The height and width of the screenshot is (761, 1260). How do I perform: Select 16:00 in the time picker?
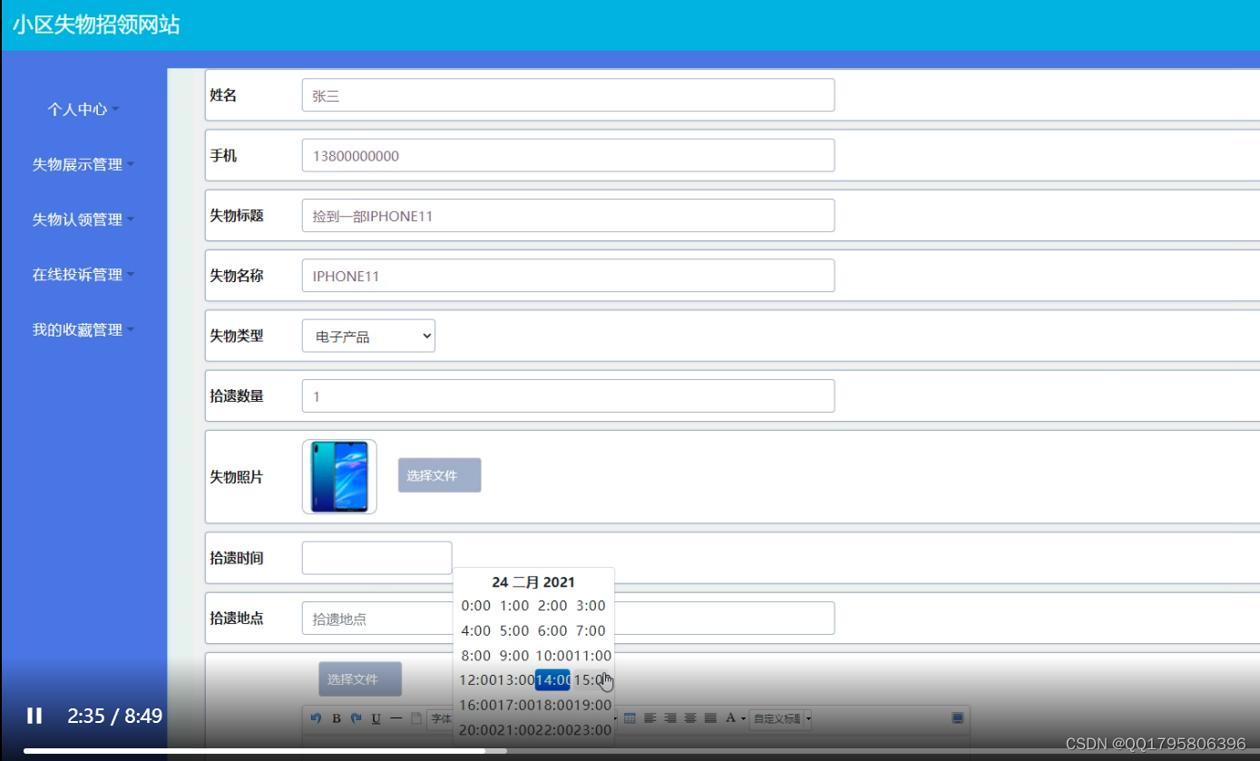[x=477, y=705]
